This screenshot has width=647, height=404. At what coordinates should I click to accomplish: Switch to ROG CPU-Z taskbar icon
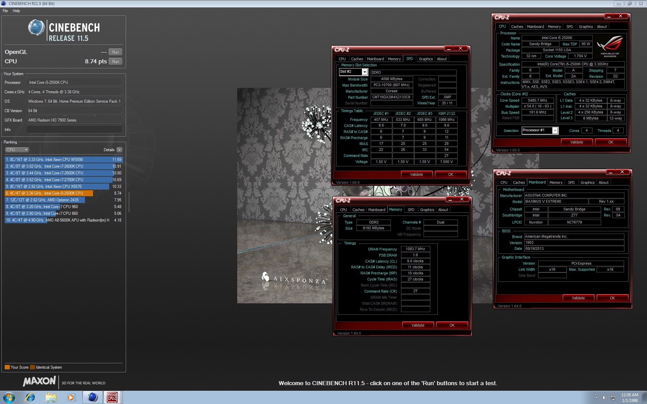(x=112, y=398)
